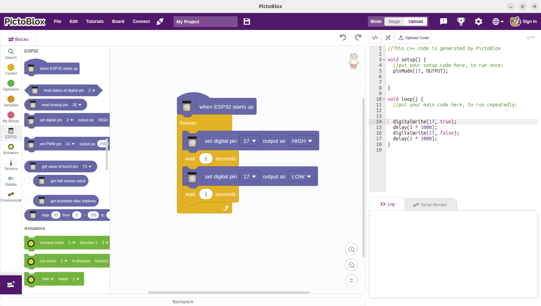Switch mode to Stage
541x306 pixels.
click(x=394, y=22)
